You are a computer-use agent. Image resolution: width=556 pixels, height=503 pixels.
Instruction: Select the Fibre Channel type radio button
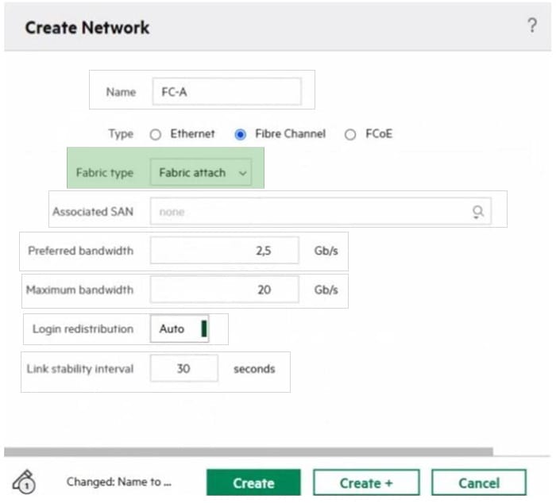click(240, 134)
